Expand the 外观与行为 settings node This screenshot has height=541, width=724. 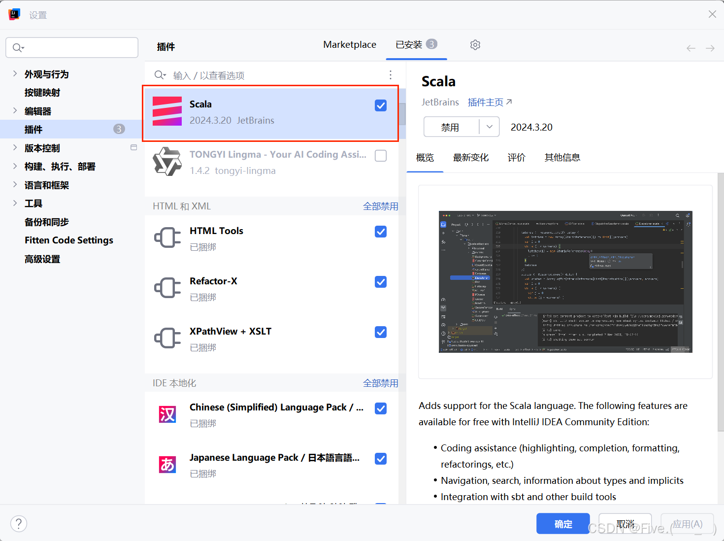(15, 74)
